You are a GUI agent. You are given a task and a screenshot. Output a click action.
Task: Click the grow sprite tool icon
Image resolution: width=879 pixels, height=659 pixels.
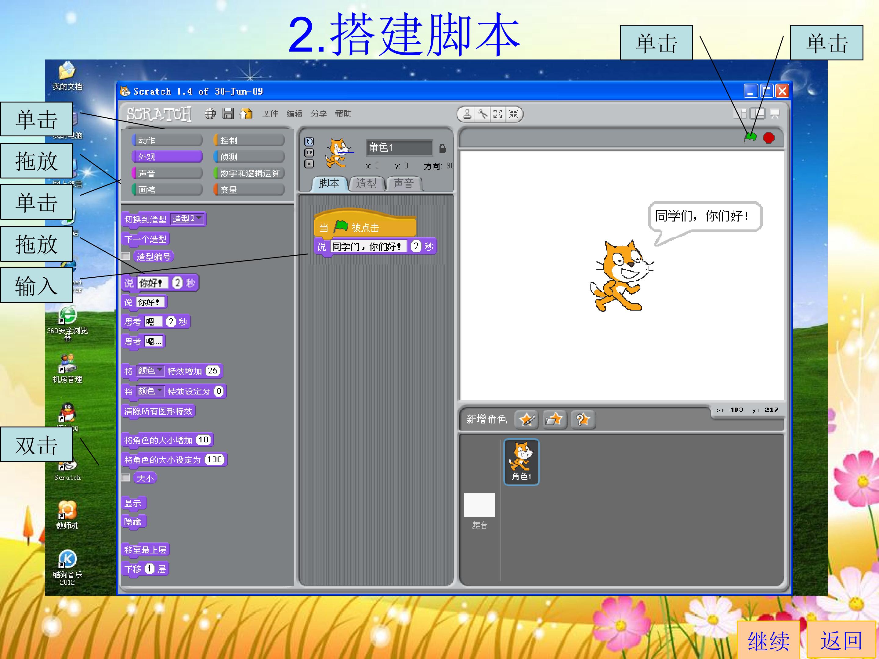[x=497, y=114]
